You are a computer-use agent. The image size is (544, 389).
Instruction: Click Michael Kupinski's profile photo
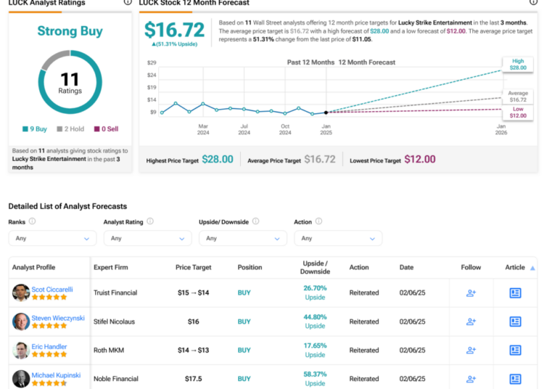click(x=21, y=379)
